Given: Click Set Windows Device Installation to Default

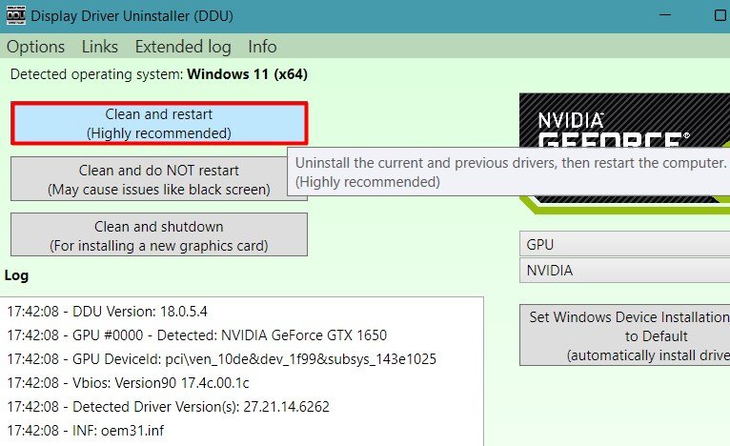Looking at the screenshot, I should coord(624,335).
